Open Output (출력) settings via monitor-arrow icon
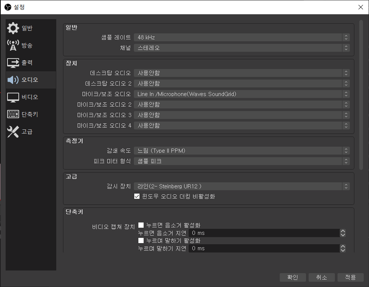The image size is (369, 287). point(13,63)
